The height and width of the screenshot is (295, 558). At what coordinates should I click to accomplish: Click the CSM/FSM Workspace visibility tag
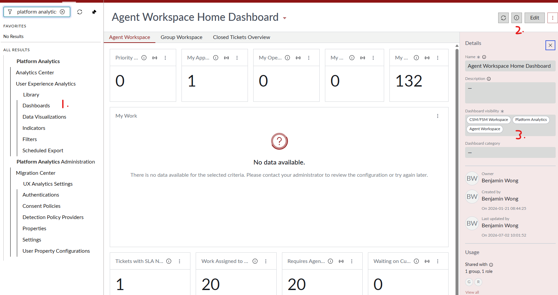(489, 120)
